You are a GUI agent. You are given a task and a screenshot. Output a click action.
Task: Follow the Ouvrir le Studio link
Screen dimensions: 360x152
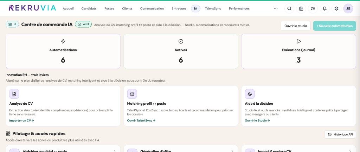coord(257,120)
